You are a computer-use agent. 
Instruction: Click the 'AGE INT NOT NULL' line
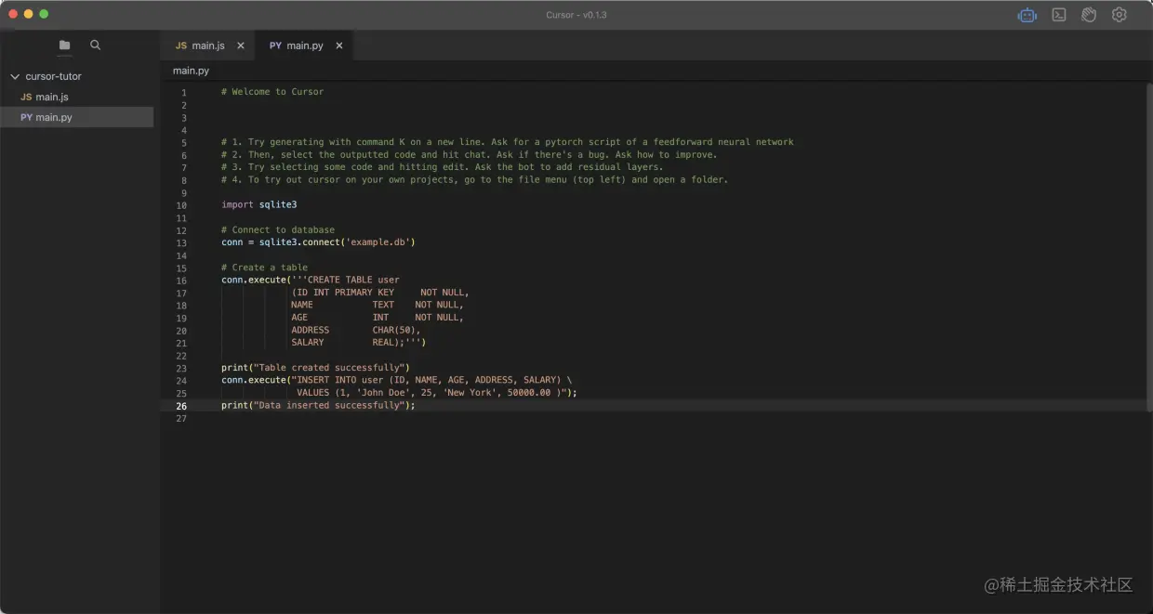click(378, 318)
